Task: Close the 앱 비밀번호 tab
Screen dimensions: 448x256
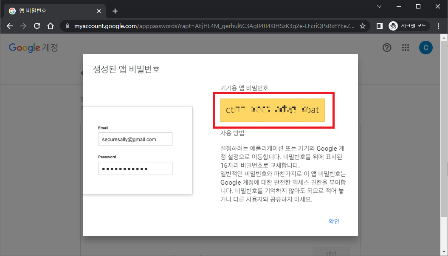Action: click(x=99, y=11)
